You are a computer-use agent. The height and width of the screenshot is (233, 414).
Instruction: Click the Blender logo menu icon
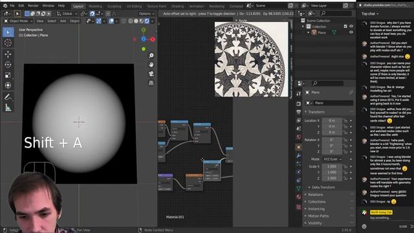coord(5,6)
